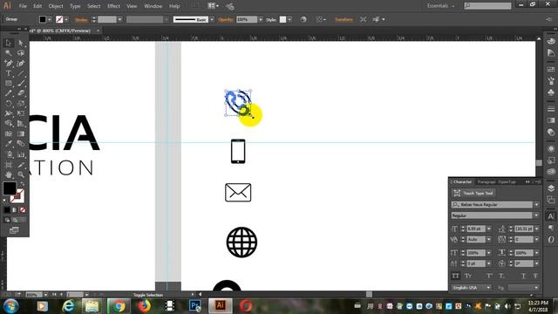This screenshot has height=314, width=558.
Task: Click the zoom level field at bottom left
Action: coord(33,295)
